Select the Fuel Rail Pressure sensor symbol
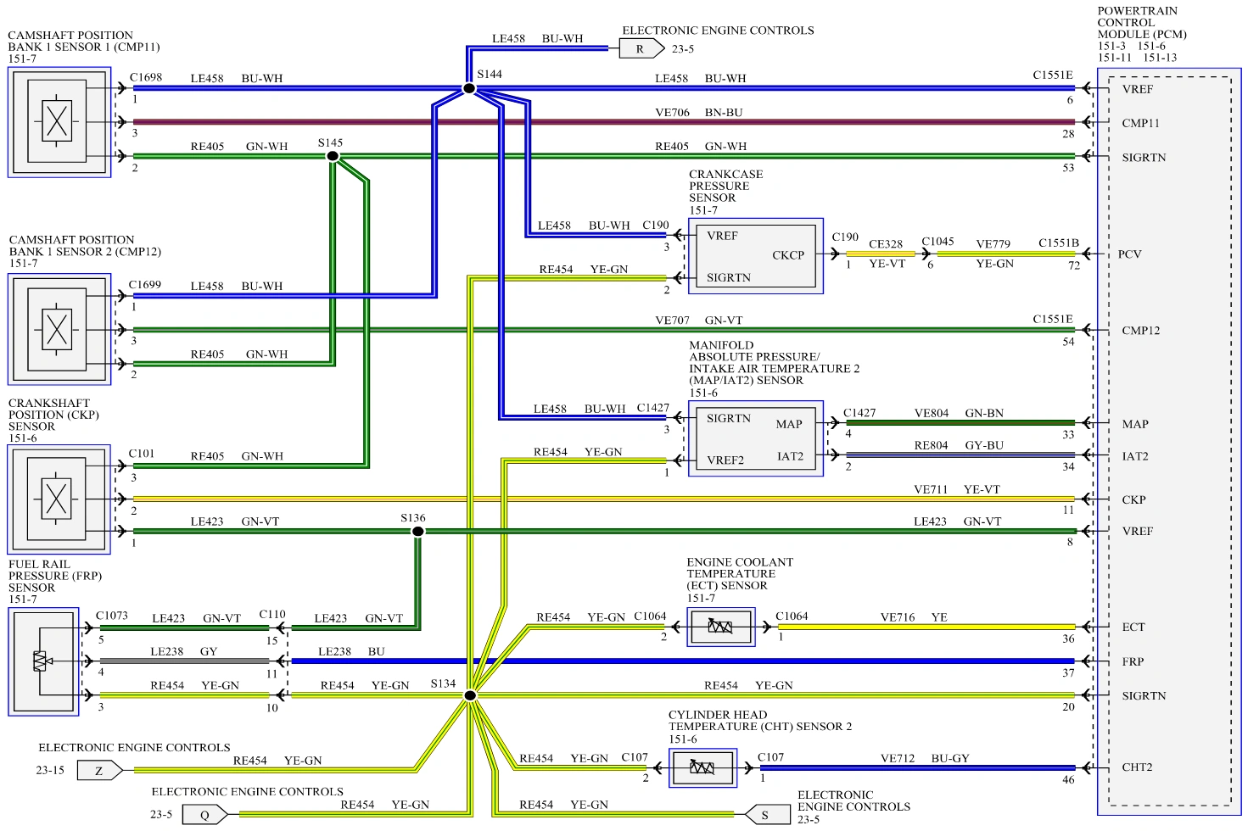This screenshot has height=831, width=1248. tap(43, 661)
